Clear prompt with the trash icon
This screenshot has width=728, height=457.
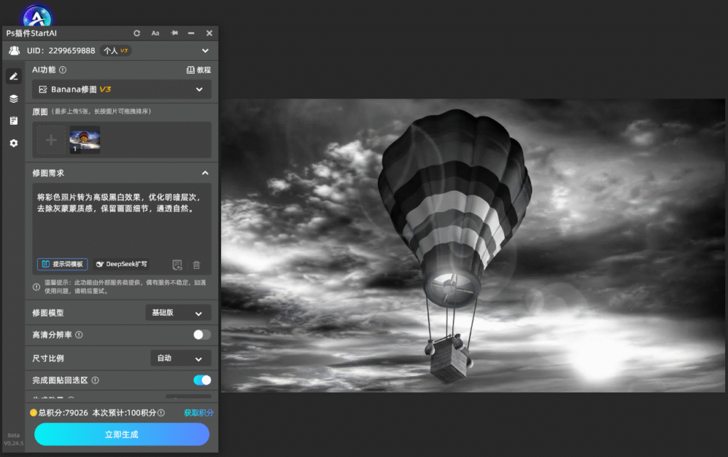tap(196, 265)
